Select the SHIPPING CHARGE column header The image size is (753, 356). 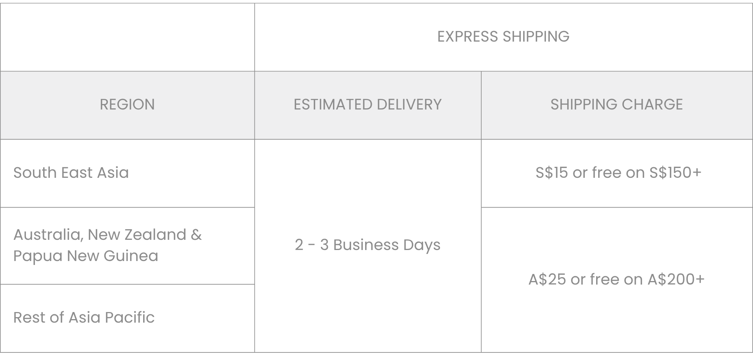pyautogui.click(x=617, y=104)
